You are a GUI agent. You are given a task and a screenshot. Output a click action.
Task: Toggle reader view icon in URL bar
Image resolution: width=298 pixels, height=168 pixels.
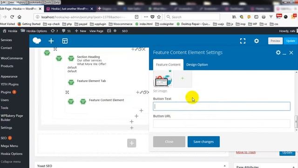pyautogui.click(x=136, y=17)
